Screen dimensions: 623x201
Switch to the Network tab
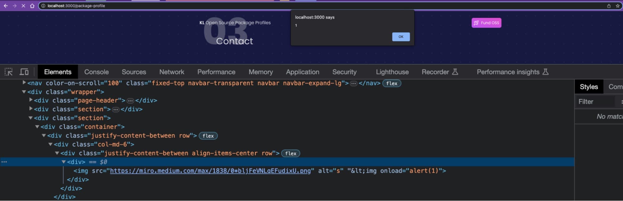[x=172, y=72]
